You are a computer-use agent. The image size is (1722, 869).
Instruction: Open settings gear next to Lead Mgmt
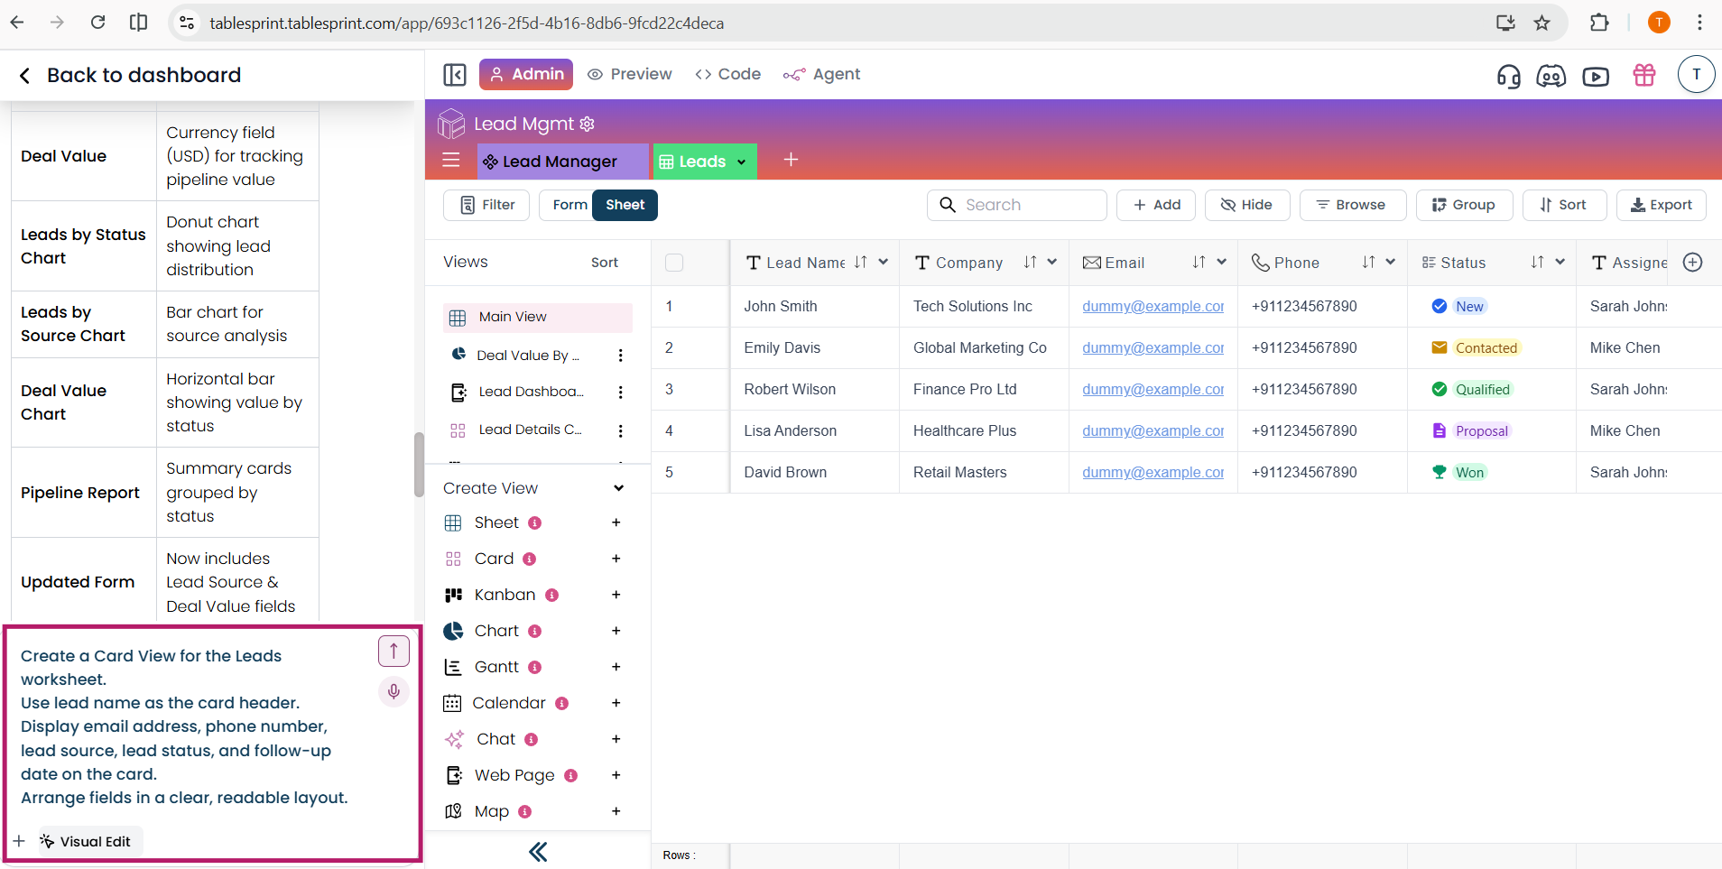(x=588, y=124)
